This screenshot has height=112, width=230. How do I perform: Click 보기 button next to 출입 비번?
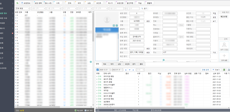tap(214, 21)
